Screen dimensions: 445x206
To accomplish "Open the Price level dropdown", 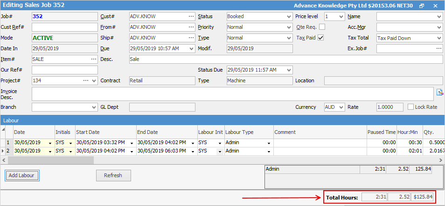I will coord(341,16).
